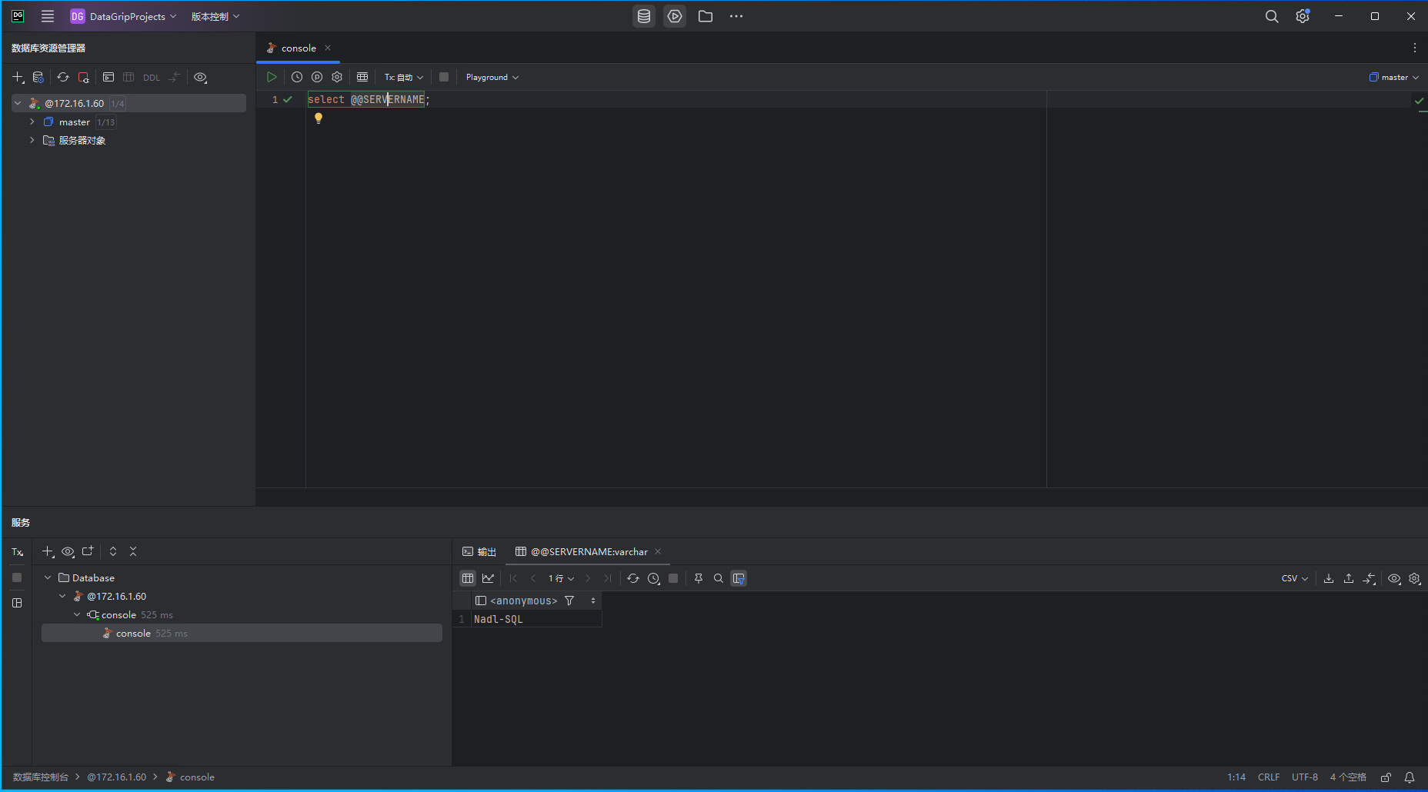Disconnect data source with red icon

point(84,77)
